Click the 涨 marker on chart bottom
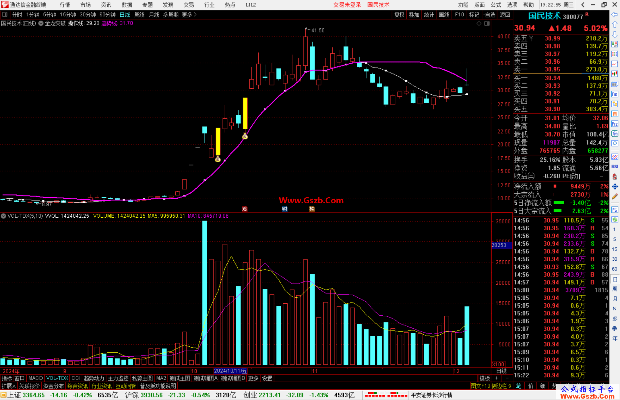The width and height of the screenshot is (620, 400). point(245,209)
